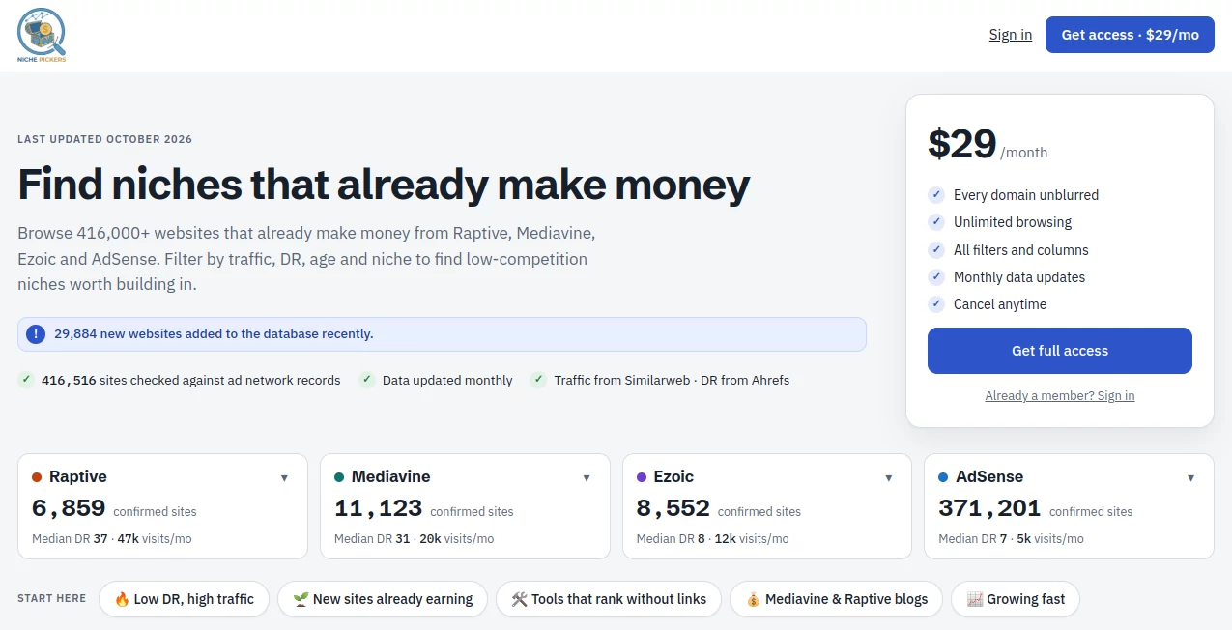1232x630 pixels.
Task: Click the green Mediavine color dot
Action: [x=339, y=477]
